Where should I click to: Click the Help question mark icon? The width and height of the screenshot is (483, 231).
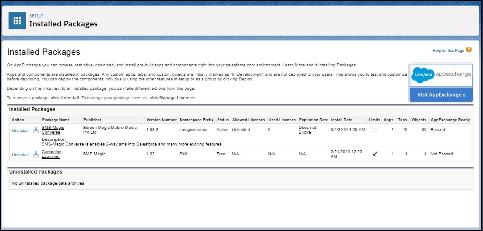click(x=469, y=49)
